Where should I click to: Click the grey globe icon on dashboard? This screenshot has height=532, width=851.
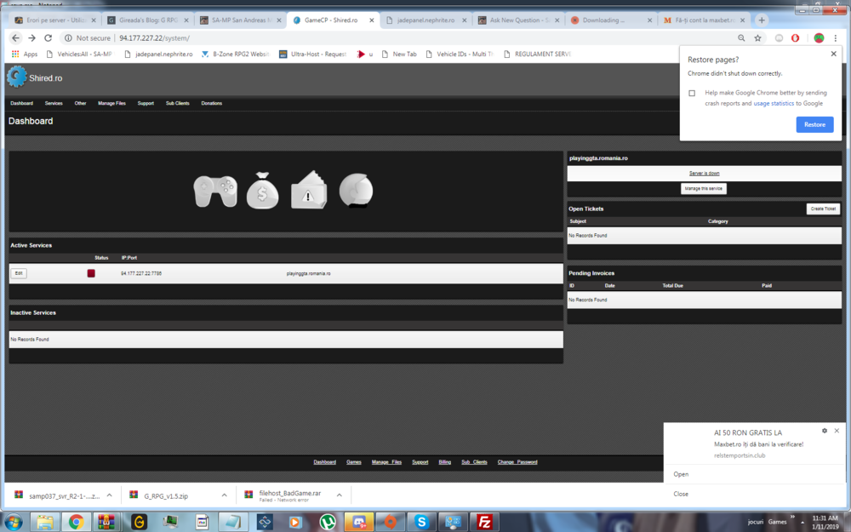coord(356,191)
